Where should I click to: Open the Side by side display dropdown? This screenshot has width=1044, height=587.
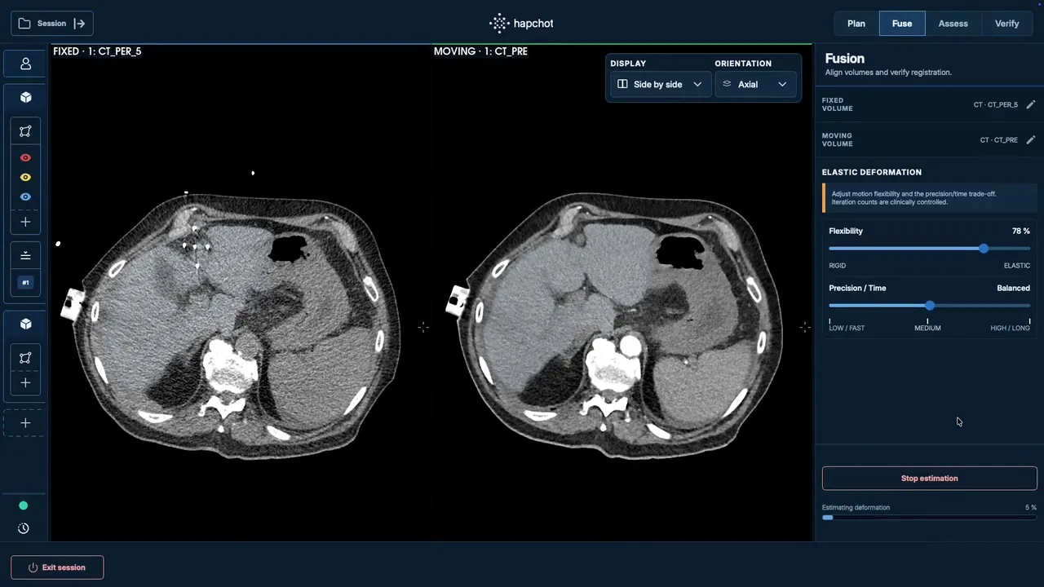point(660,84)
